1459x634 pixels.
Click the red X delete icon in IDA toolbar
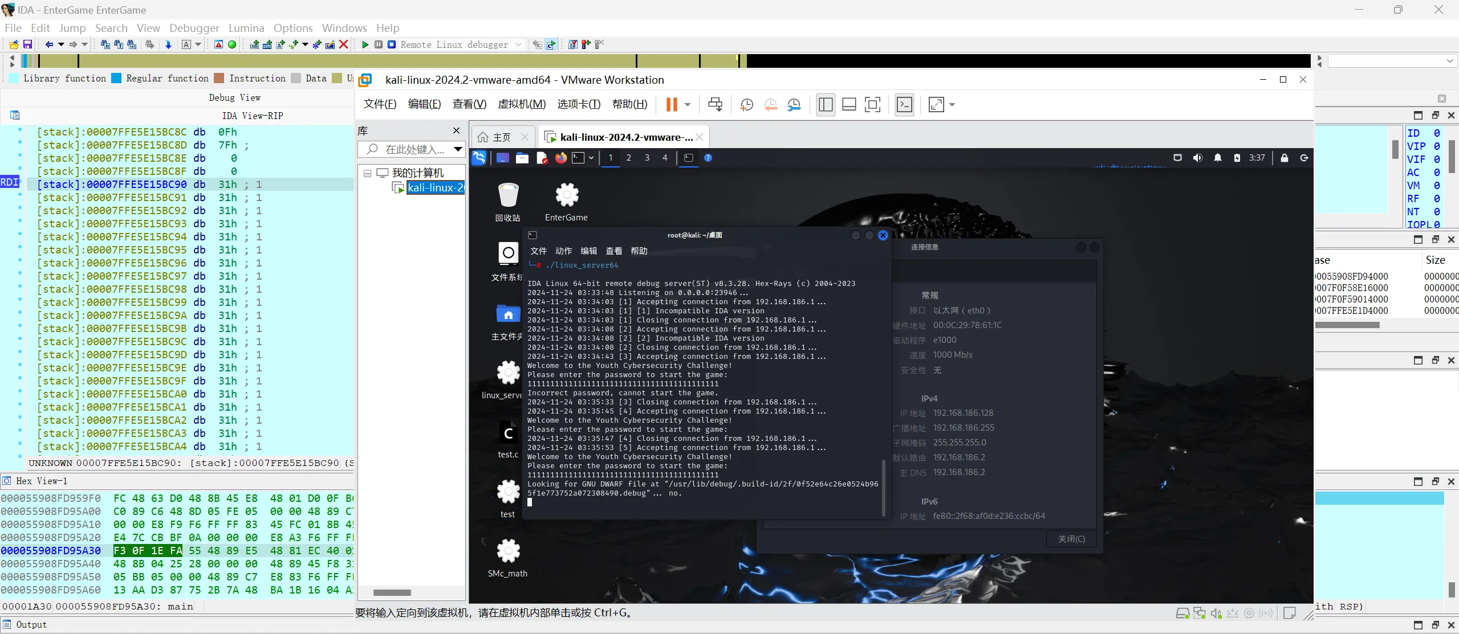tap(343, 44)
